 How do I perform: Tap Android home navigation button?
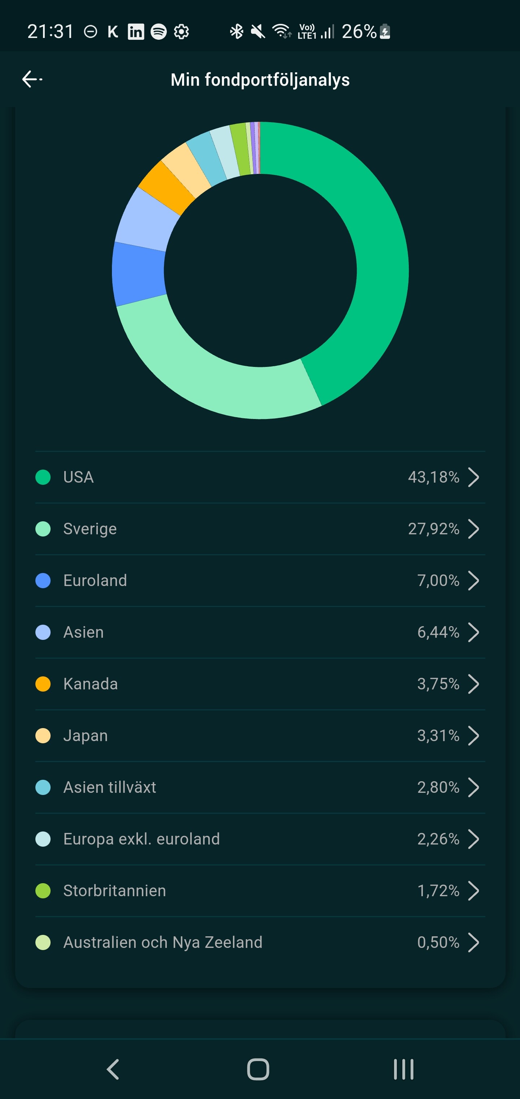pyautogui.click(x=258, y=1069)
